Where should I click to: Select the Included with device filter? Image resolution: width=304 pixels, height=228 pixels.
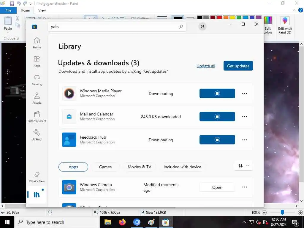pyautogui.click(x=182, y=167)
